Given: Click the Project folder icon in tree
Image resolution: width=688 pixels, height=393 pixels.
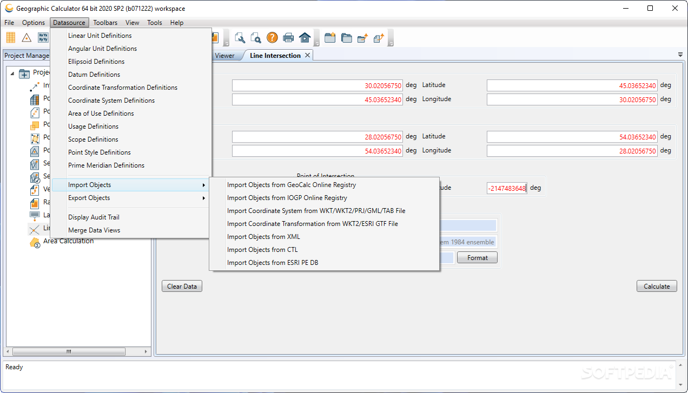Looking at the screenshot, I should [x=24, y=73].
